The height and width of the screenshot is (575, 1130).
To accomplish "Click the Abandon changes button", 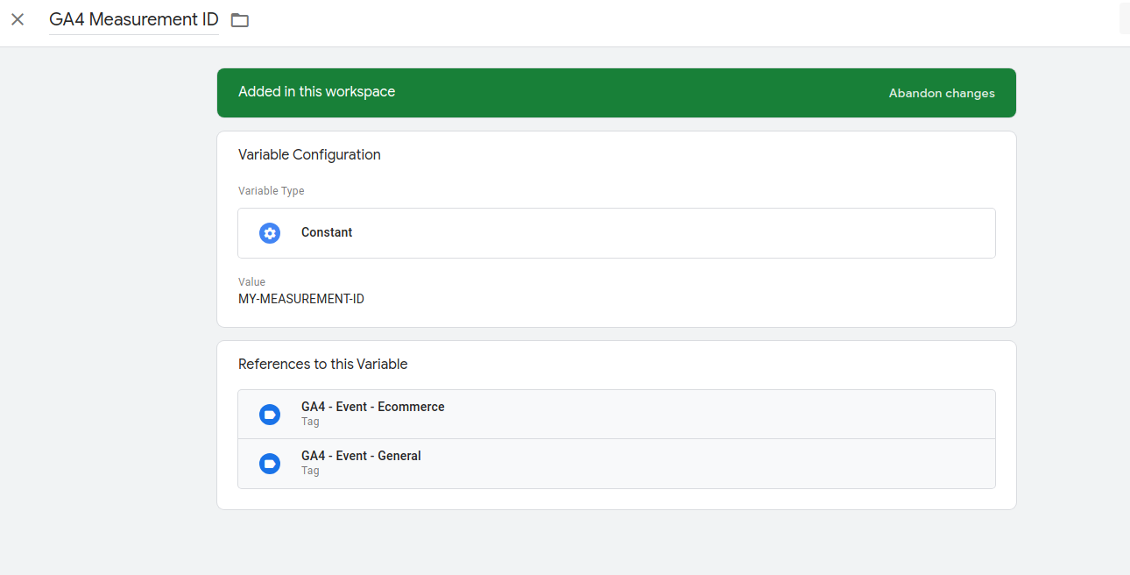I will pyautogui.click(x=942, y=93).
